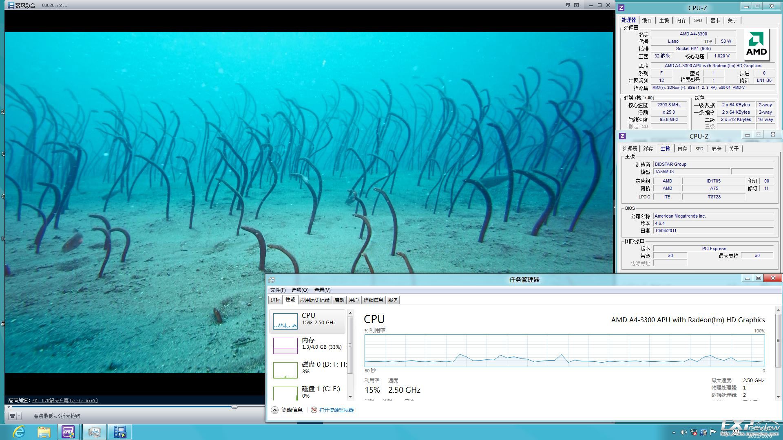Switch to the 启动 tab in Task Manager

(x=339, y=300)
